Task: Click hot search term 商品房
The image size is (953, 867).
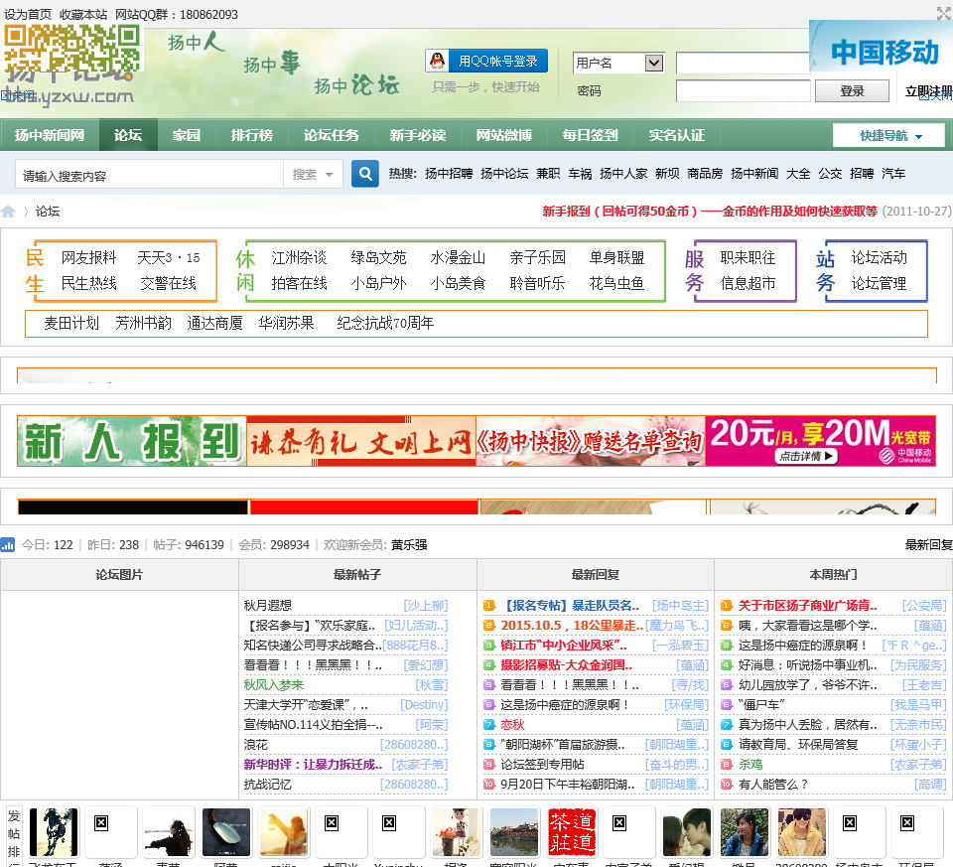Action: 705,174
